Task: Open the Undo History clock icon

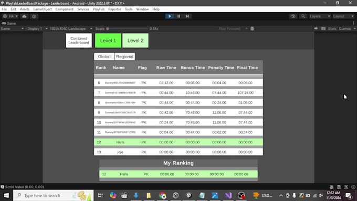Action: click(x=293, y=16)
